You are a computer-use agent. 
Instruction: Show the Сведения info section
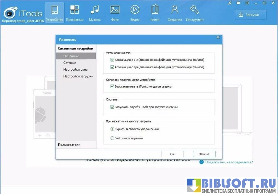(175, 13)
